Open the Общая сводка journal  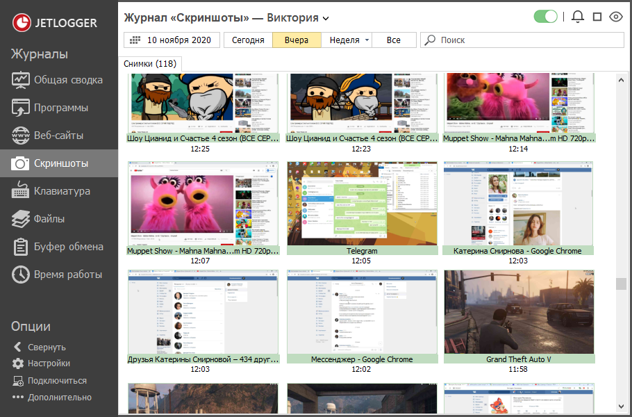59,80
